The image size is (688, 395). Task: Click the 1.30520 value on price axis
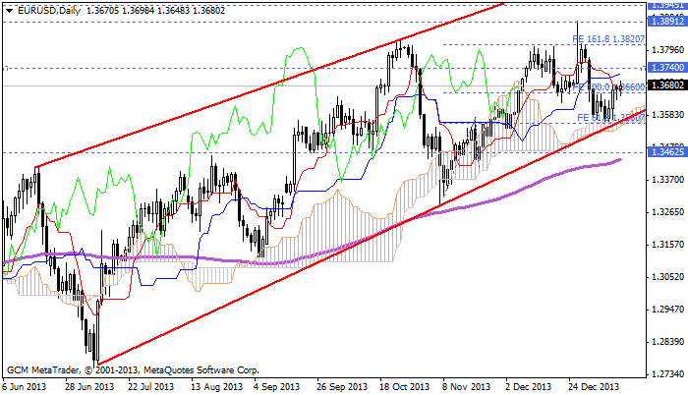(x=668, y=277)
